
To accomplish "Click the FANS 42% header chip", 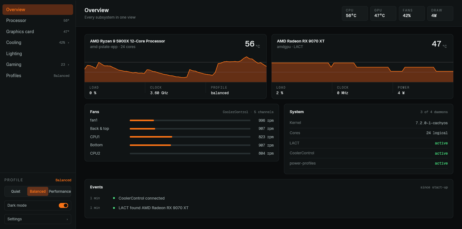I will tap(412, 13).
